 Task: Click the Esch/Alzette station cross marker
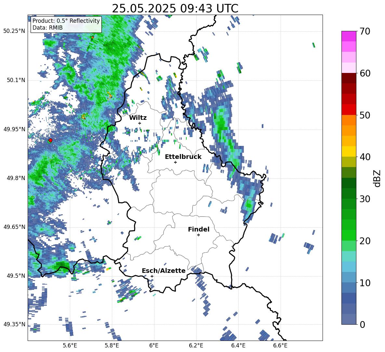tap(152, 276)
